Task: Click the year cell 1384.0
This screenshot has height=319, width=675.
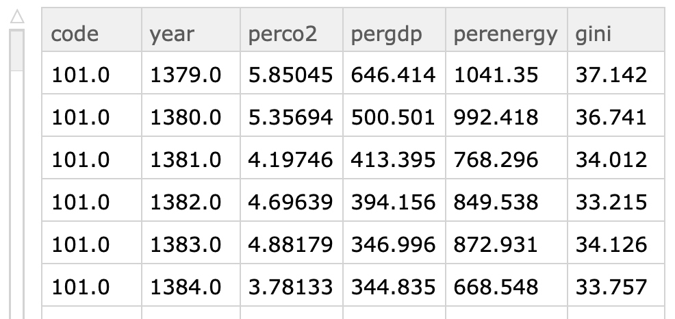Action: click(191, 285)
